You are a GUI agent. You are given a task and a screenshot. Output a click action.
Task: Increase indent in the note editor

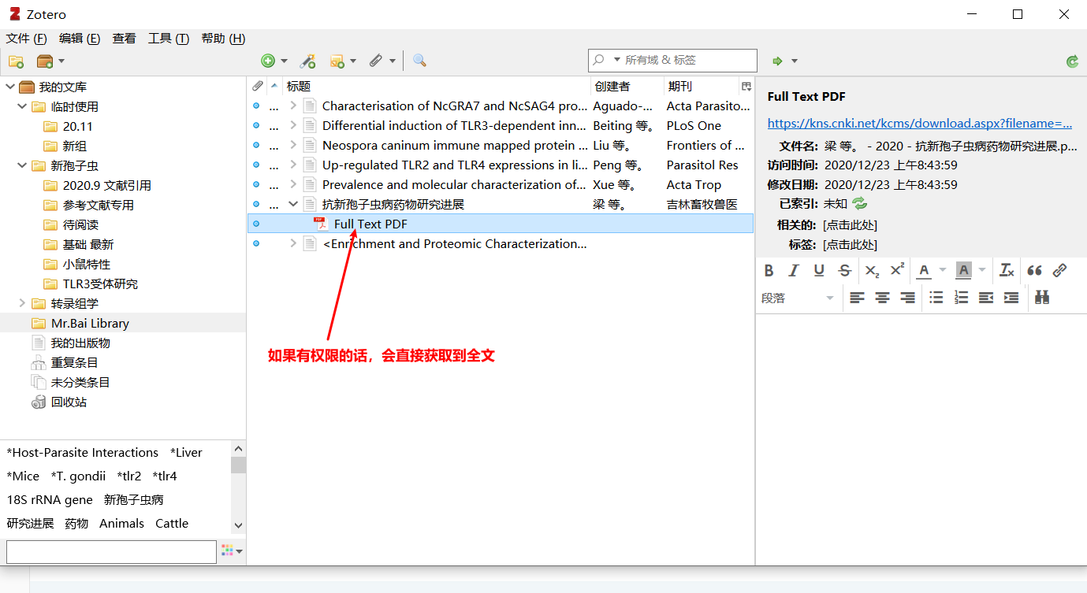point(1011,298)
